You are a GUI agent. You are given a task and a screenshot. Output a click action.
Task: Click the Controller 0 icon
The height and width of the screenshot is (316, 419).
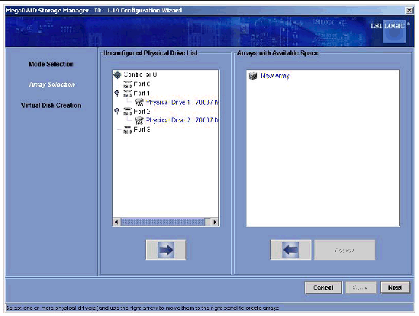coord(118,75)
